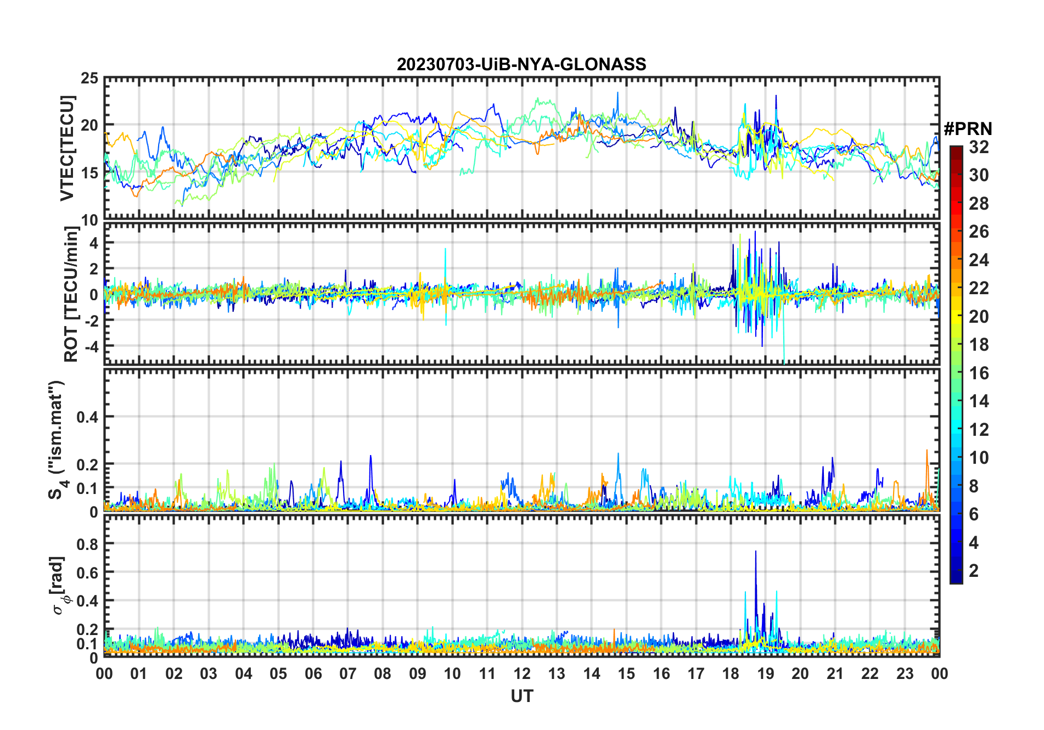Screen dimensions: 1044x730
Task: Click colorbar tick label 14
Action: [x=979, y=401]
